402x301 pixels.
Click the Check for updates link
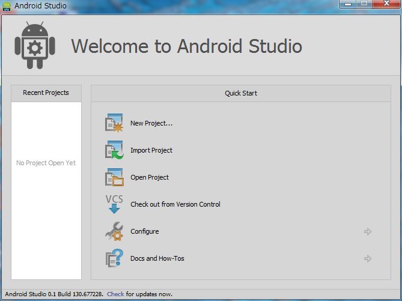pyautogui.click(x=115, y=294)
